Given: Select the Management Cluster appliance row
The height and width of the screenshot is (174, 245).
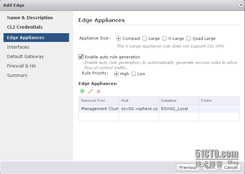Looking at the screenshot, I should point(159,109).
